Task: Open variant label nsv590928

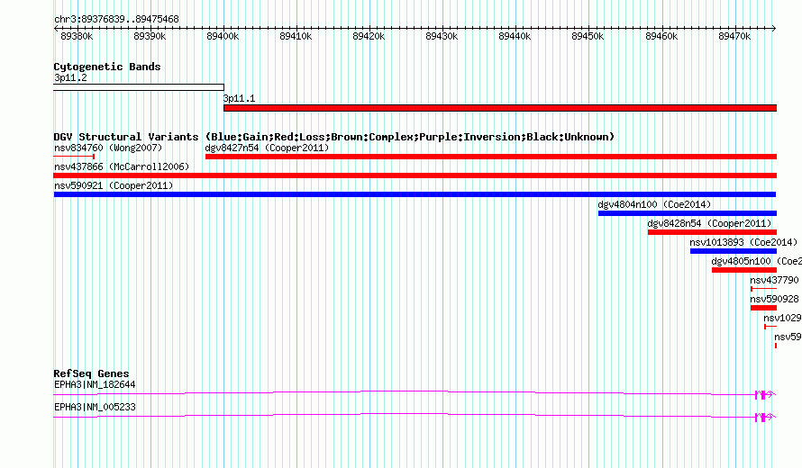Action: click(x=774, y=299)
